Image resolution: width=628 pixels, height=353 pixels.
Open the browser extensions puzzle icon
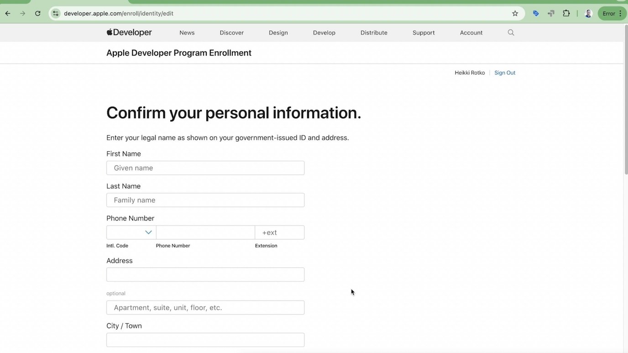click(566, 13)
